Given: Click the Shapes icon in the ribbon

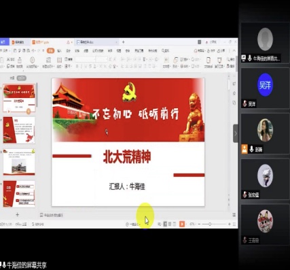Looking at the screenshot, I should click(x=175, y=60).
